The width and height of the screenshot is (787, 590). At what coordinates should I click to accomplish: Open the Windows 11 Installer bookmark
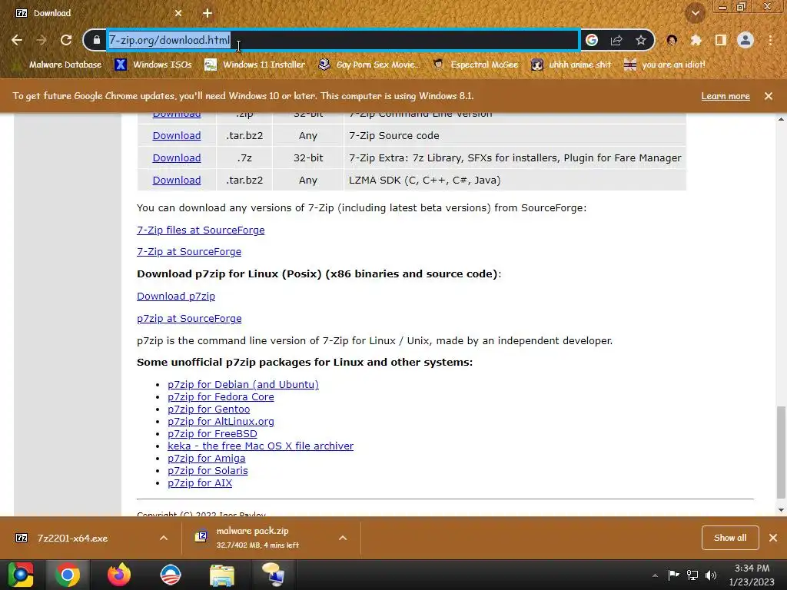[255, 65]
